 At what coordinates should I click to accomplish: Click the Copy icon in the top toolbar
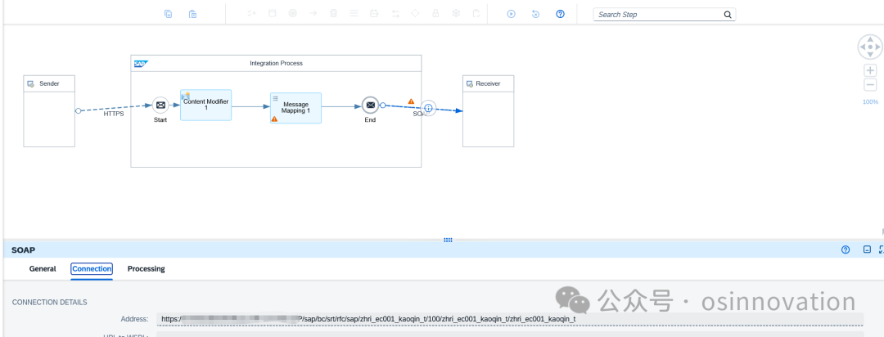click(168, 14)
